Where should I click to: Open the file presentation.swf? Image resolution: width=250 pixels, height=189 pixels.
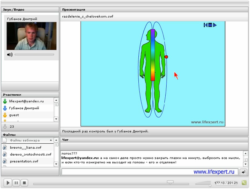coord(24,161)
